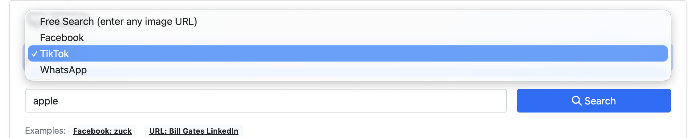689x138 pixels.
Task: Try the Bill Gates LinkedIn URL example
Action: 194,131
